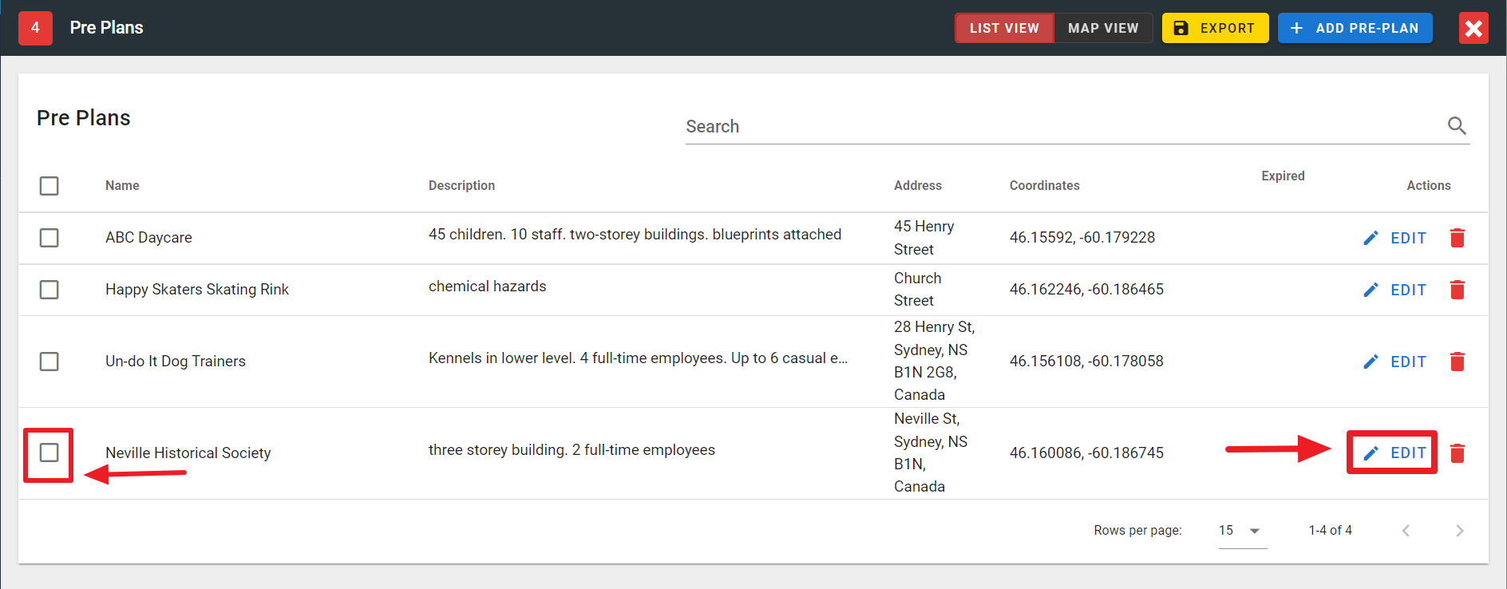The height and width of the screenshot is (589, 1507).
Task: Click the red close X icon
Action: click(1473, 29)
